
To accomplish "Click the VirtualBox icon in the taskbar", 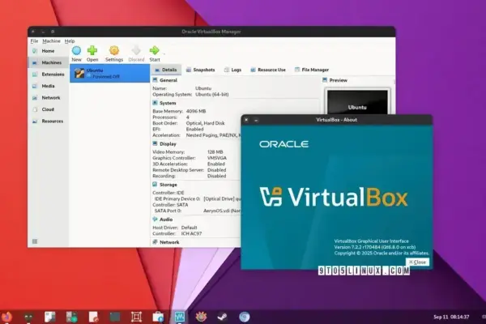I will pos(180,317).
